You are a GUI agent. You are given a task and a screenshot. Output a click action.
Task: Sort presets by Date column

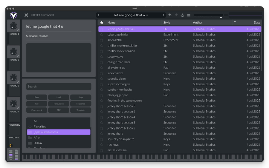click(257, 22)
